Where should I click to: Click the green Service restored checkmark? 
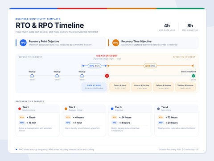click(193, 76)
